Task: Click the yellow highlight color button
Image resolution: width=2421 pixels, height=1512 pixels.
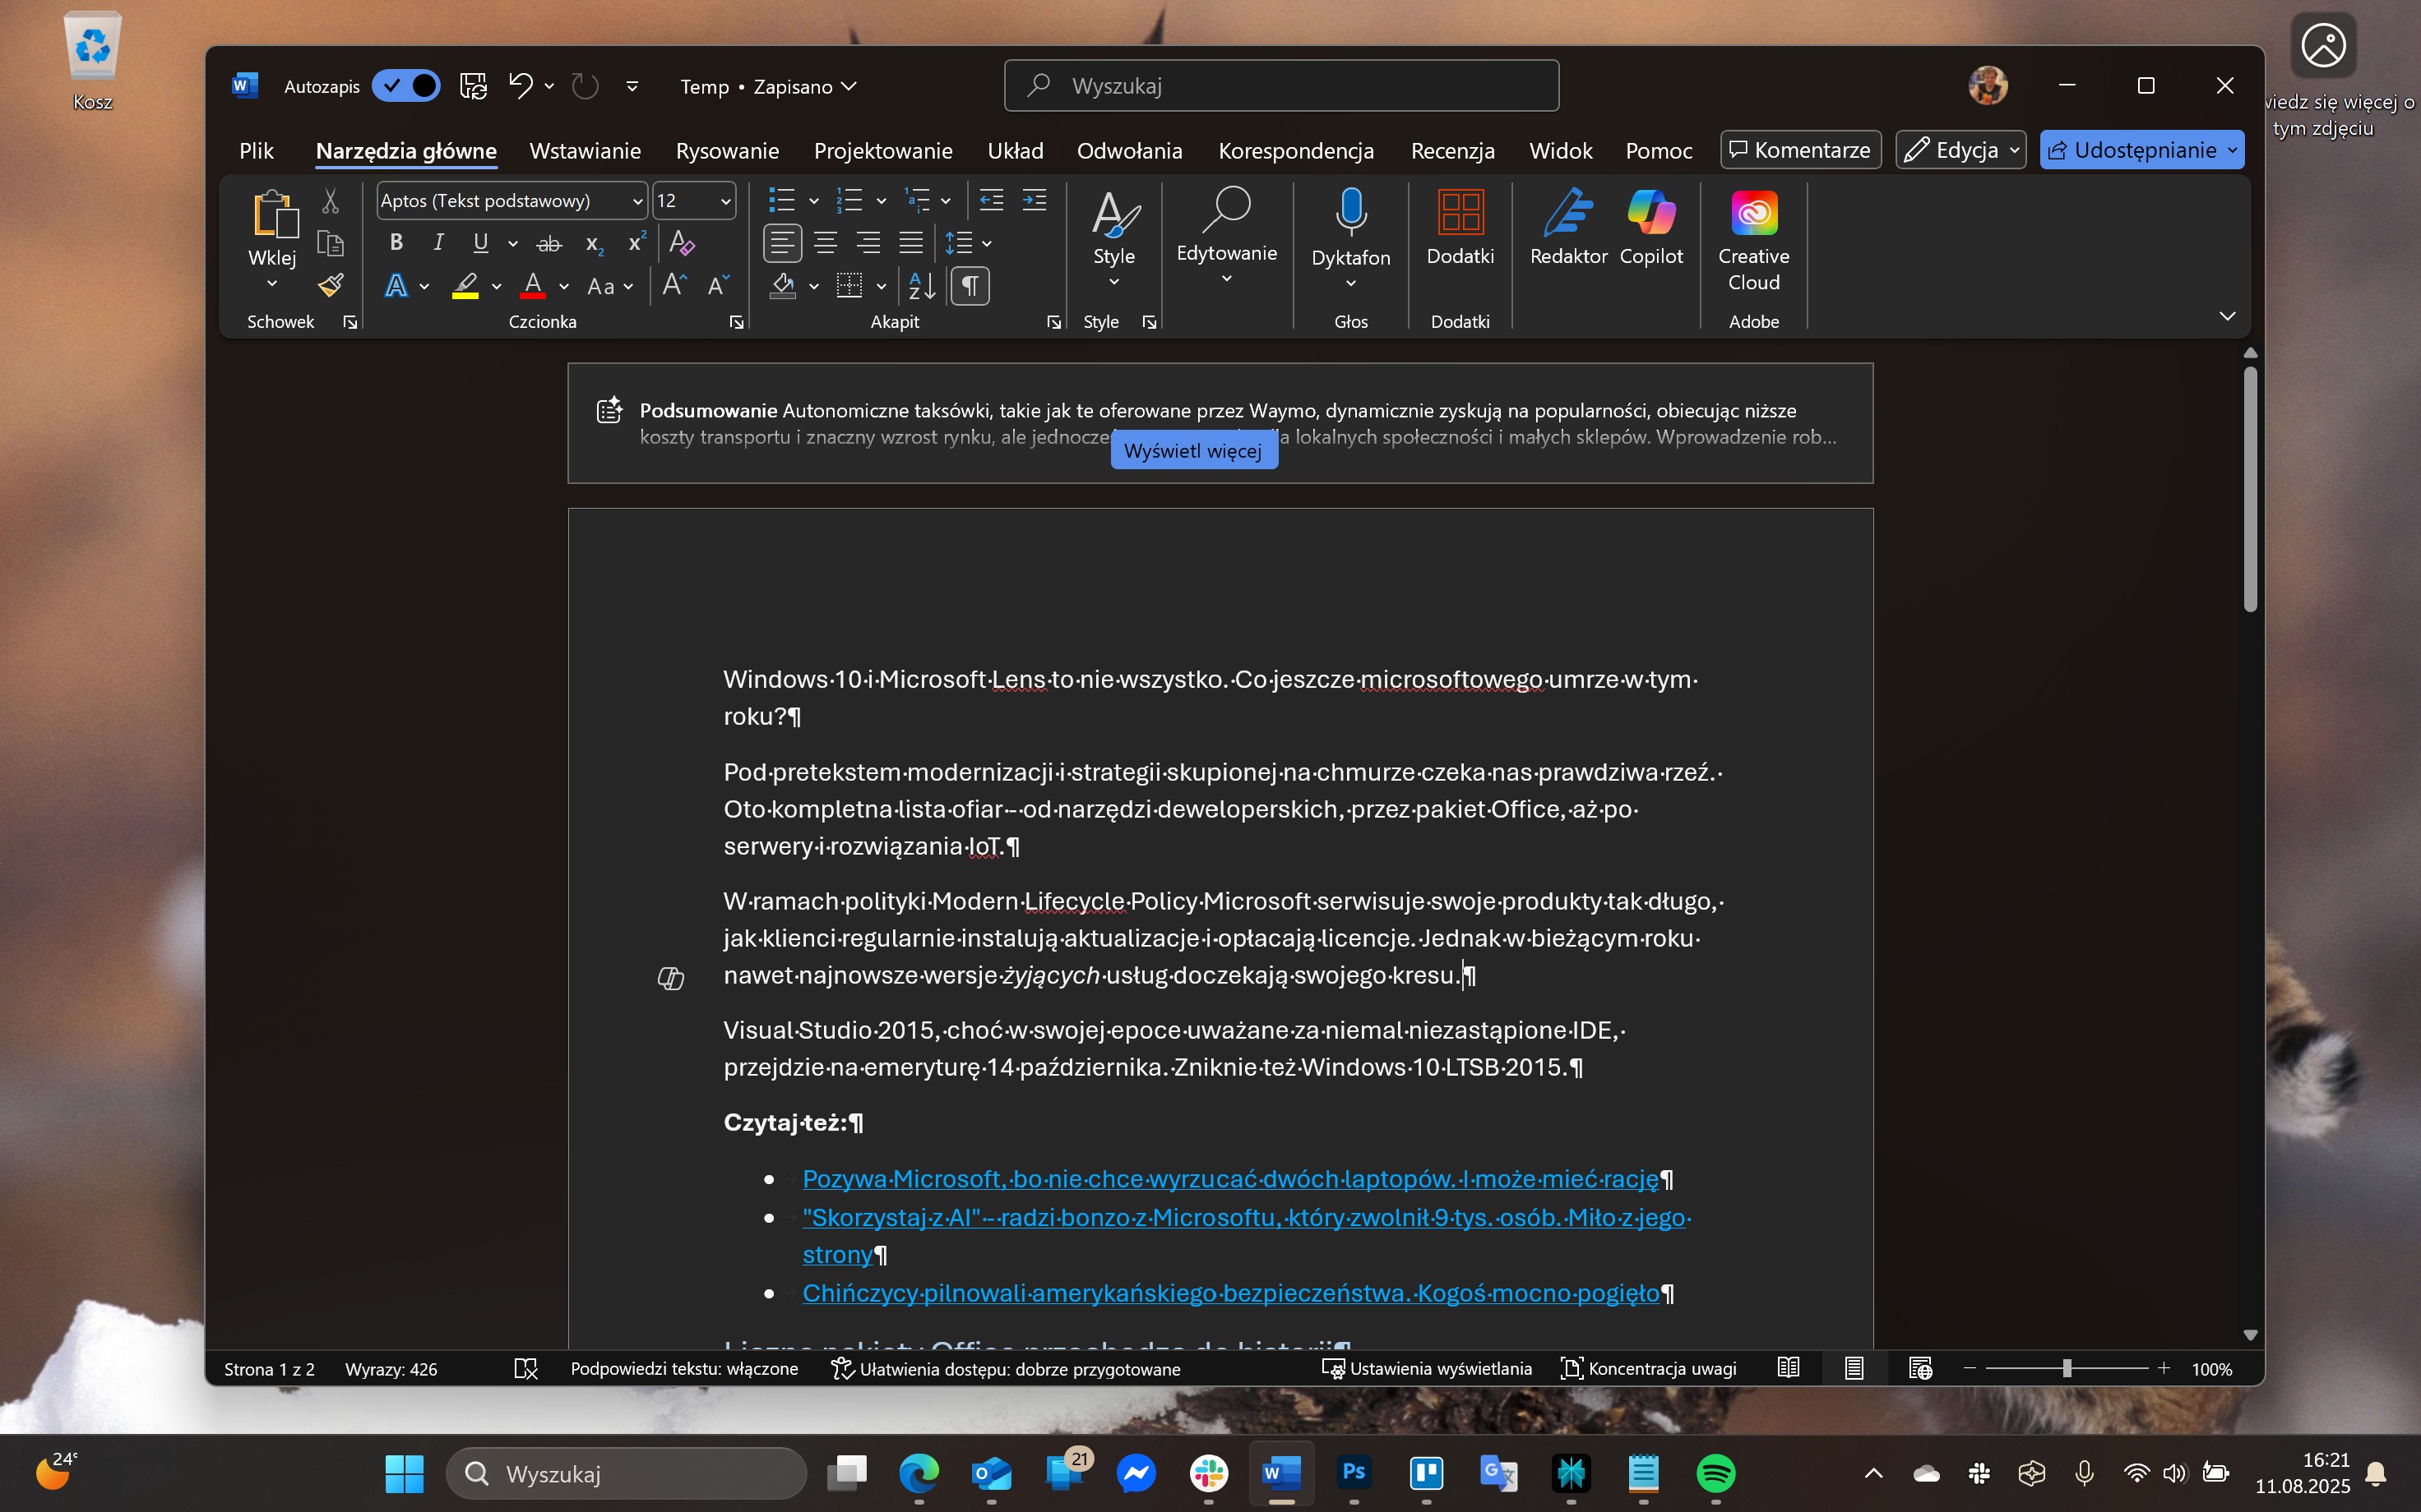Action: (465, 286)
